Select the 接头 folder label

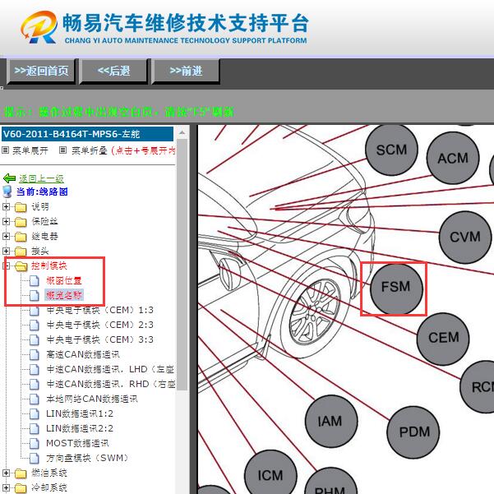point(40,251)
